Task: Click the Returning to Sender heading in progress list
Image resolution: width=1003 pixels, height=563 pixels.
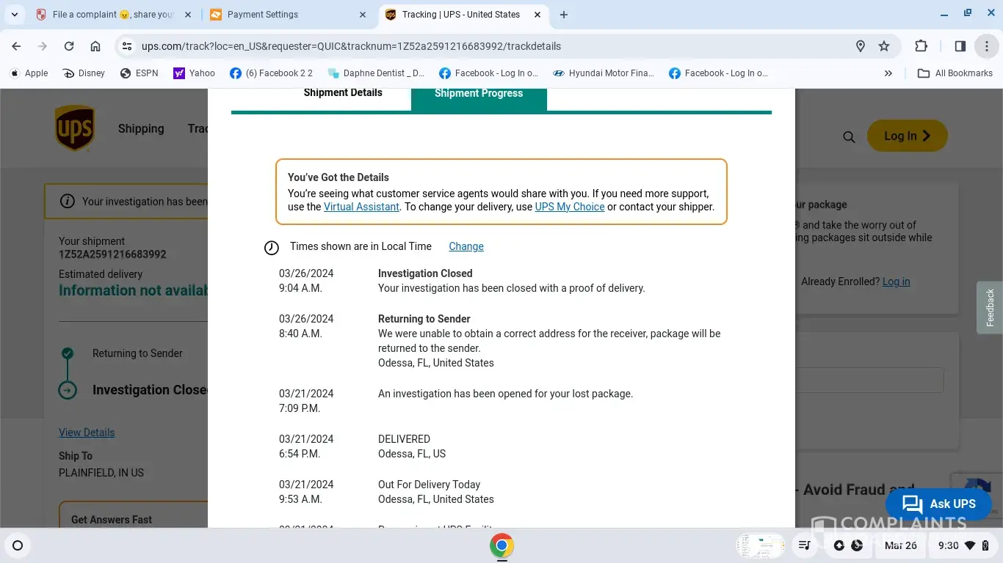Action: point(424,319)
